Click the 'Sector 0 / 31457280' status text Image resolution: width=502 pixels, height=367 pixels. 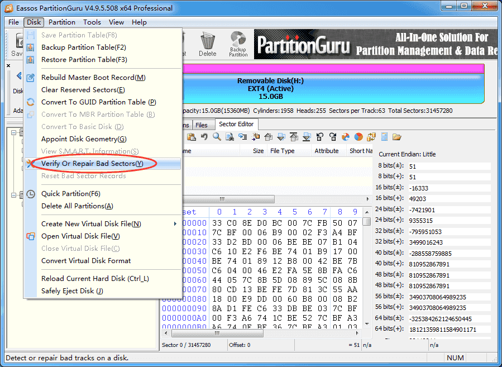187,345
